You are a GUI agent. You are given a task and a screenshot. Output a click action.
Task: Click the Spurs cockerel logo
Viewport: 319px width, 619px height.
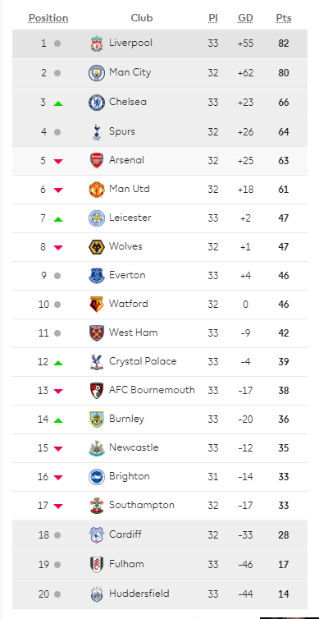point(97,132)
